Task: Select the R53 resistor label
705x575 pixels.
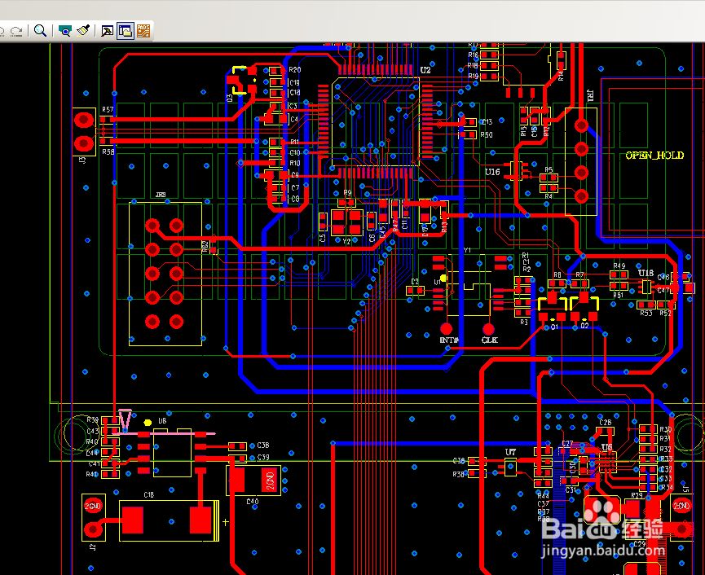Action: (x=646, y=313)
